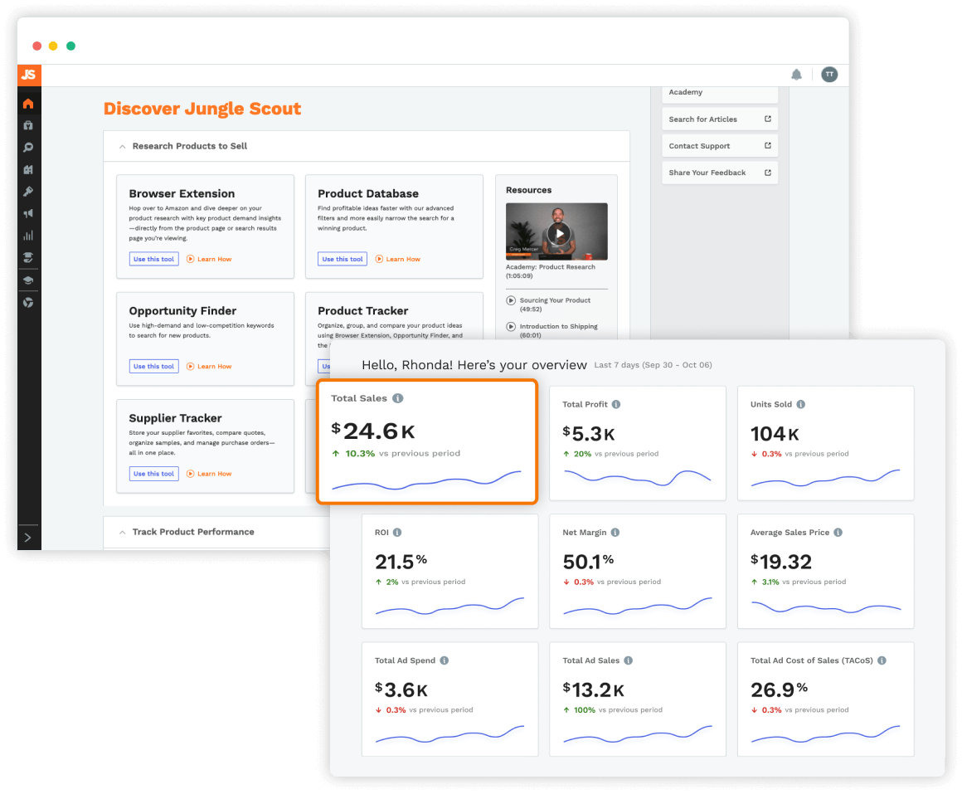Click the megaphone advertising icon in the sidebar
Screen dimensions: 962x794
pyautogui.click(x=28, y=214)
